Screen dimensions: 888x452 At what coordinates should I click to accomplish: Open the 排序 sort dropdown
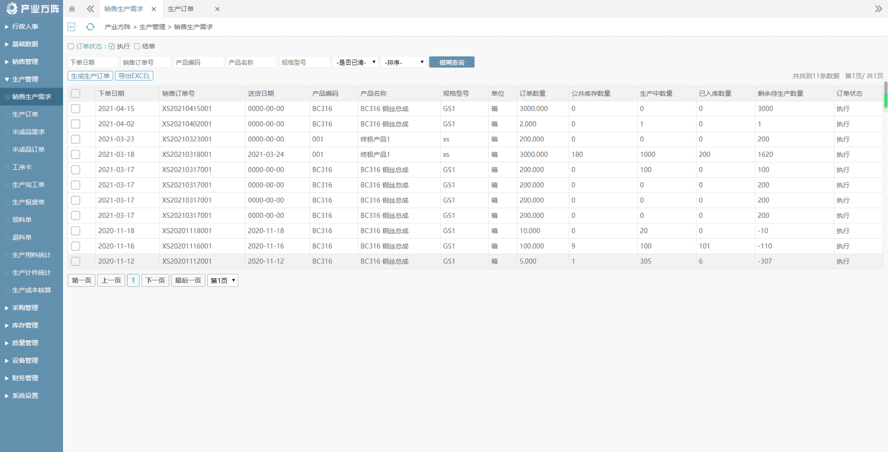403,62
